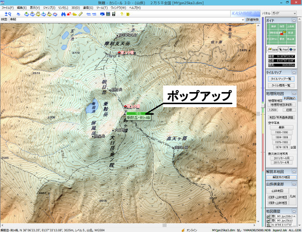Click the binoculars search icon
Image resolution: width=302 pixels, height=232 pixels.
point(63,15)
